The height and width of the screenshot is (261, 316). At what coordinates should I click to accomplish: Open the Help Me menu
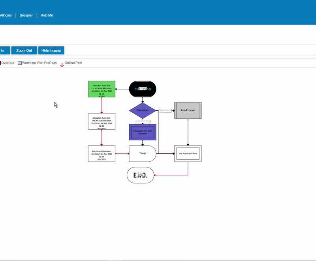click(x=47, y=15)
